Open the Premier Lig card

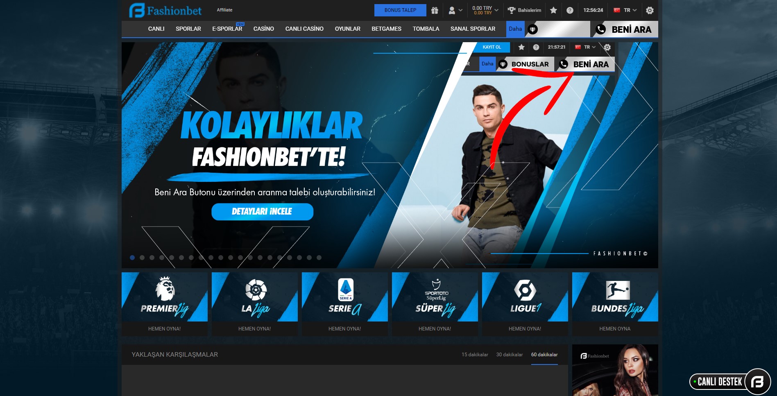pyautogui.click(x=165, y=297)
